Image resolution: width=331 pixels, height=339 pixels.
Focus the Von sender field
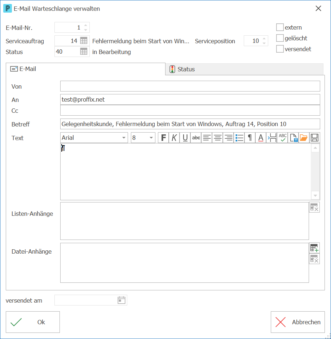click(190, 86)
